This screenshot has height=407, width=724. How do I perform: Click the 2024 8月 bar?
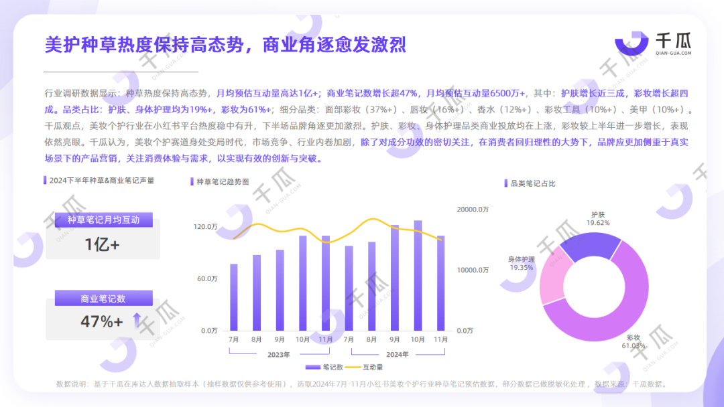tap(371, 287)
